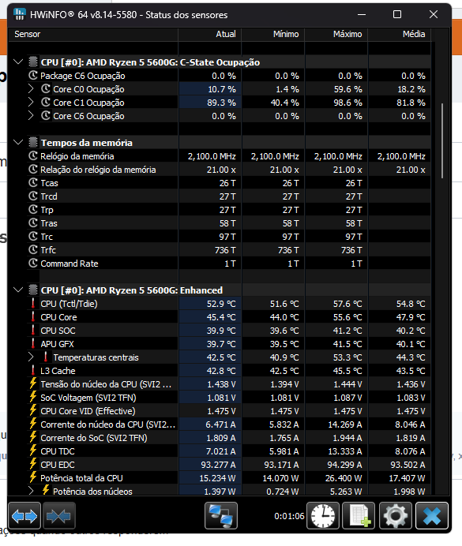Click the HWiNFO app icon in title bar
The width and height of the screenshot is (462, 546).
pyautogui.click(x=20, y=14)
